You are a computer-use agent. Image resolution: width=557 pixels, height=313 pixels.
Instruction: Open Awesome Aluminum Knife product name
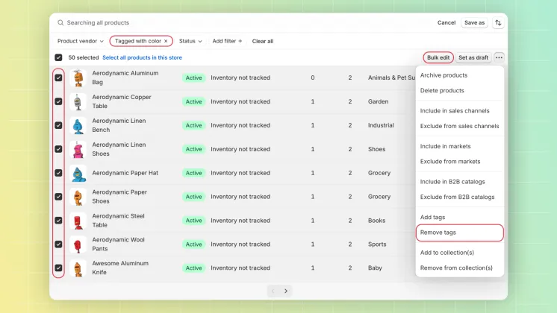click(x=120, y=268)
